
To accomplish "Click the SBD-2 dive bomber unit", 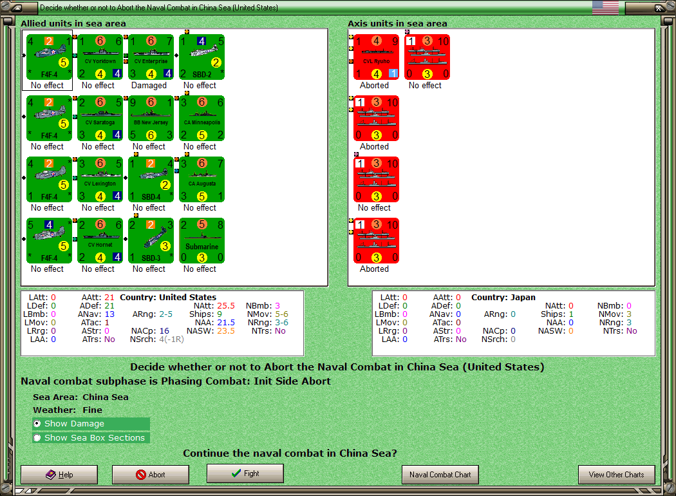I will [x=202, y=57].
